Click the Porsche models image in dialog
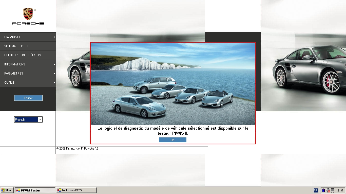 173,84
